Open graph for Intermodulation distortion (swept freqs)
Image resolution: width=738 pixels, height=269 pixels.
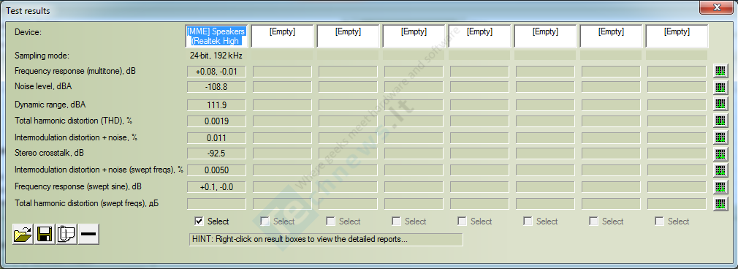tap(720, 170)
